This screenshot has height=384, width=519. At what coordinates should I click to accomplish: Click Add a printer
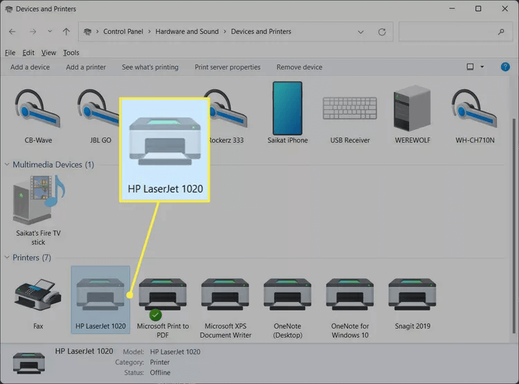(x=86, y=67)
